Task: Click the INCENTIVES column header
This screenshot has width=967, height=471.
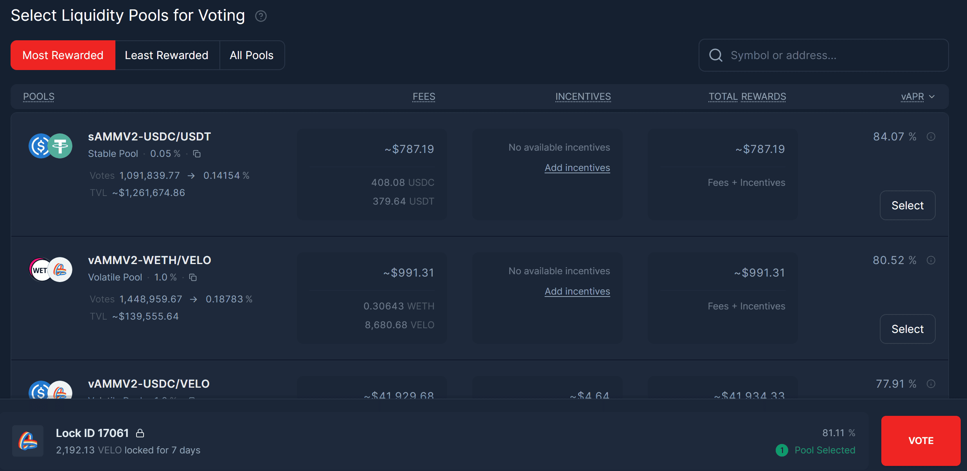Action: [583, 97]
